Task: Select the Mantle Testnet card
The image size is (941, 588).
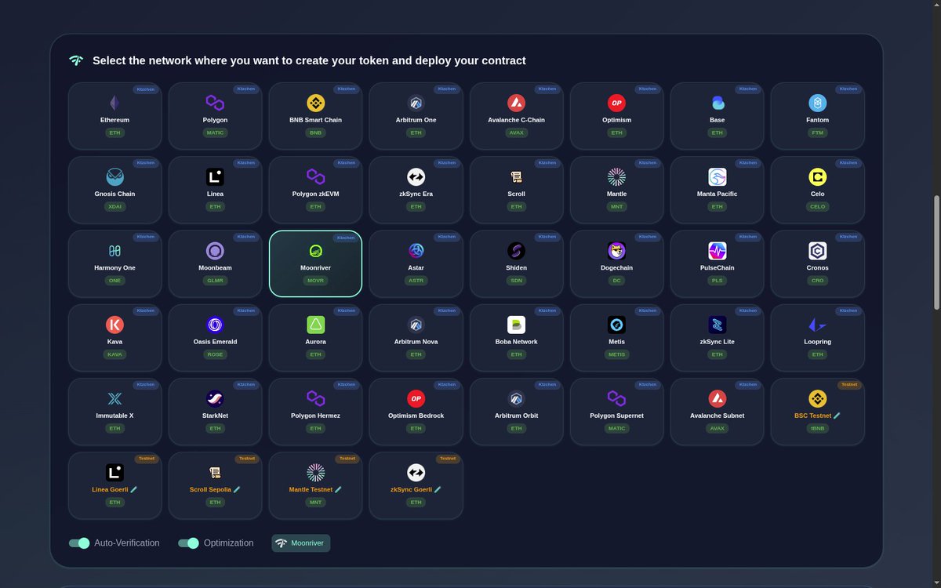Action: [315, 485]
